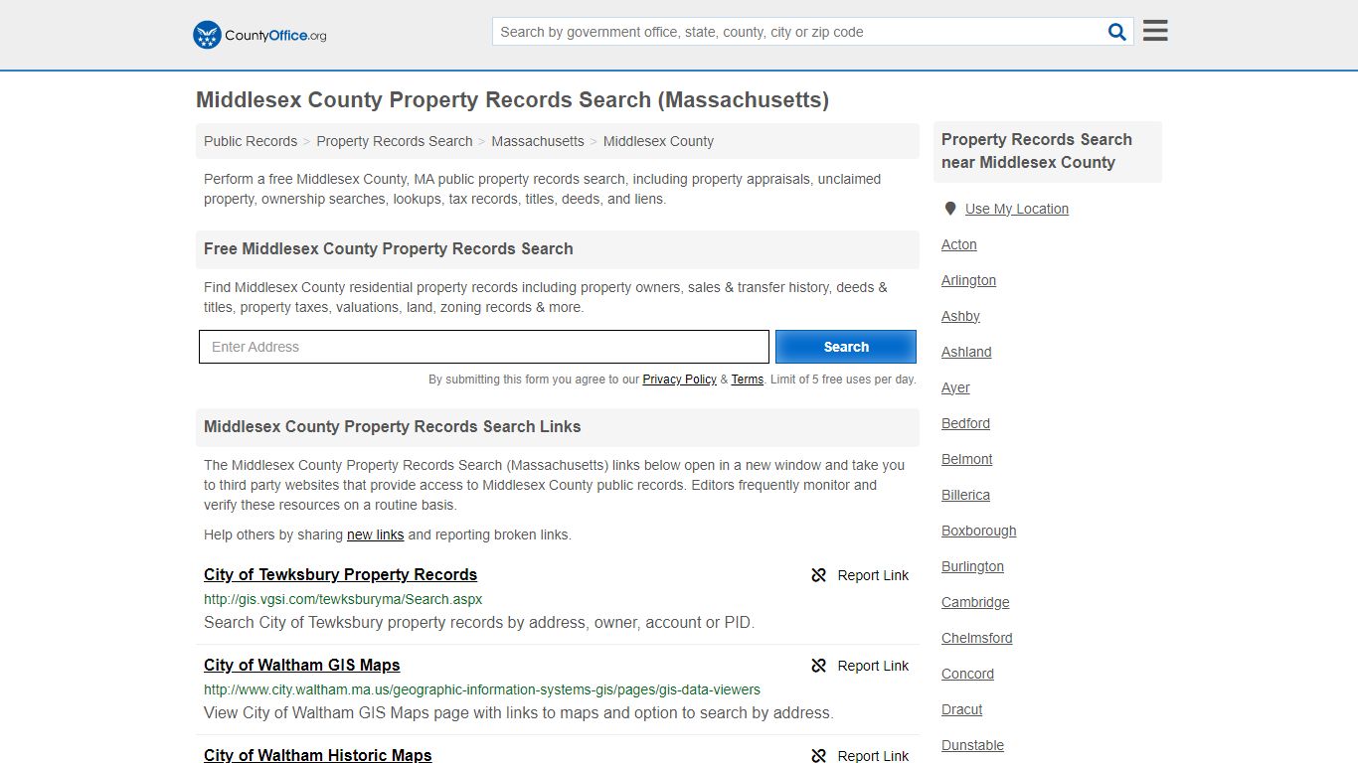
Task: Select Bedford in nearby list
Action: point(965,423)
